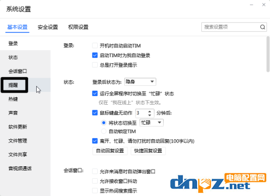
Task: Enable 允许接收窗口抖动 checkbox
Action: [x=95, y=181]
